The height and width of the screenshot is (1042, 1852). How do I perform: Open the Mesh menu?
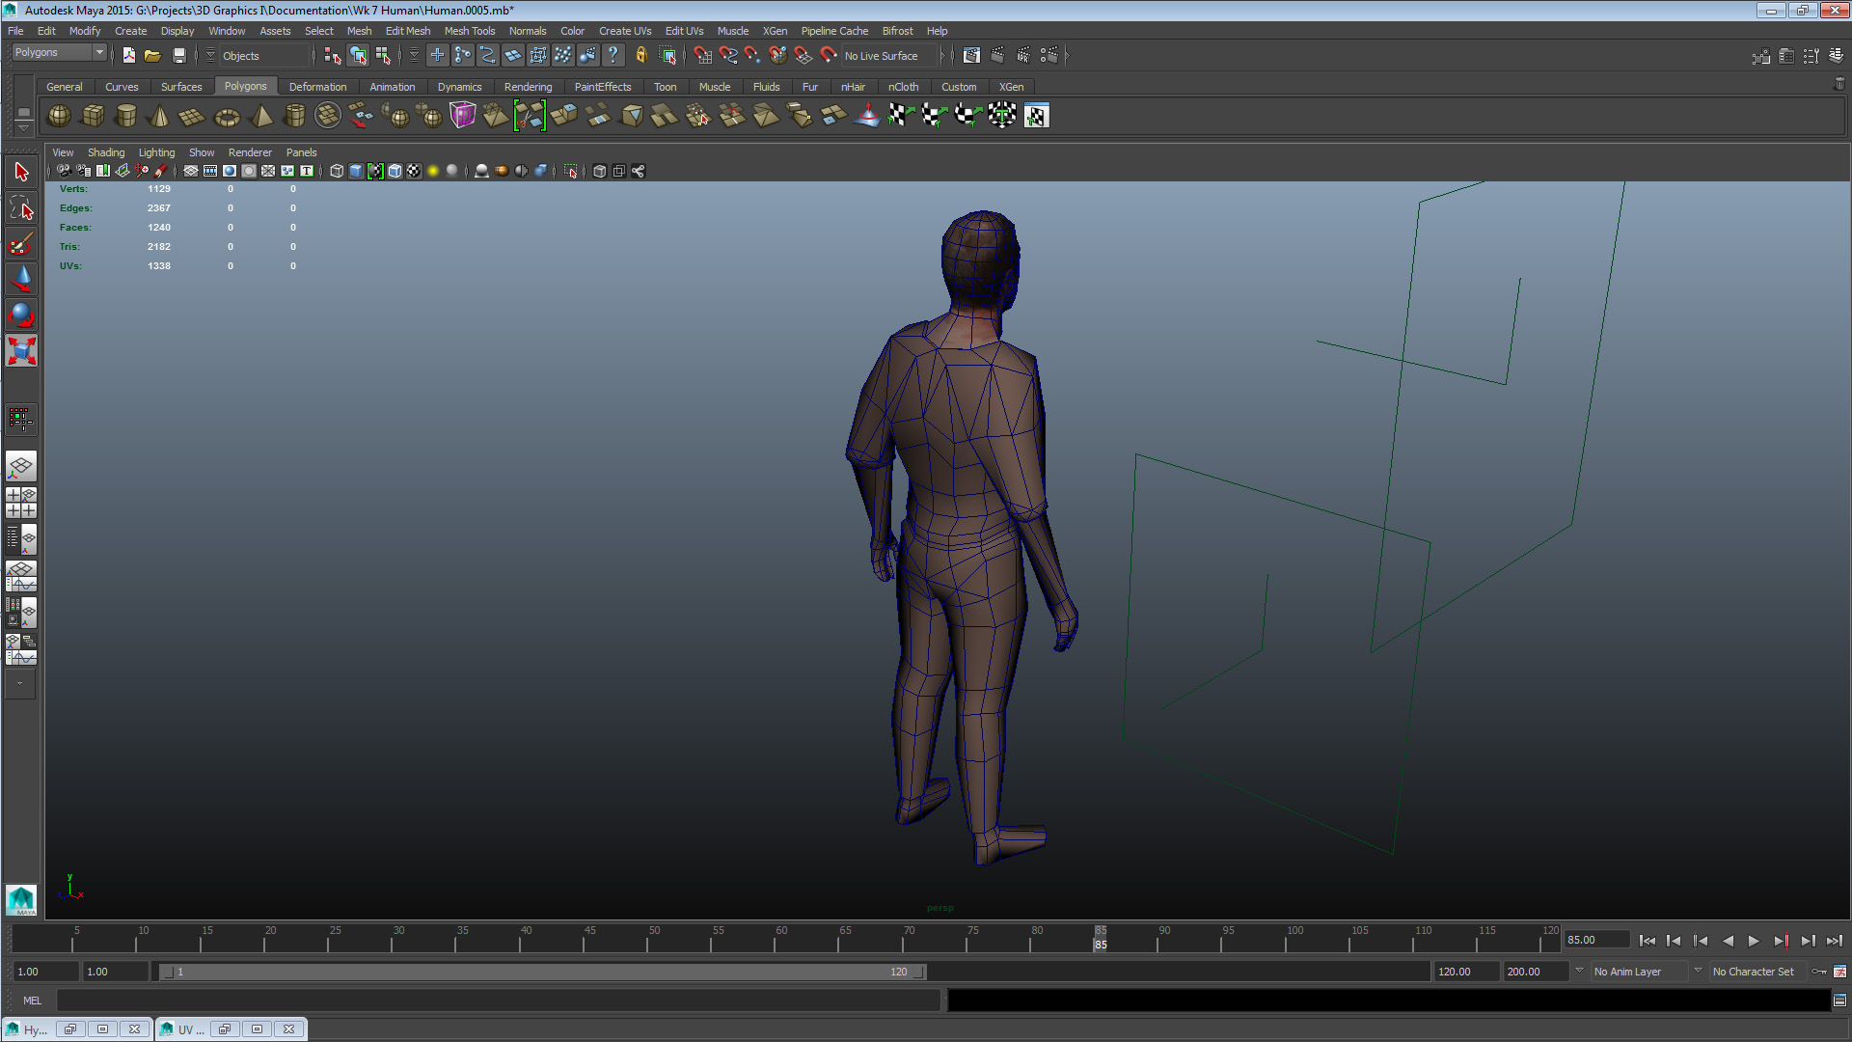[359, 31]
